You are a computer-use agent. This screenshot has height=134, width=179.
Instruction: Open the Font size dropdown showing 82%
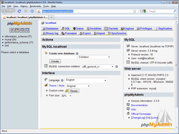click(66, 96)
